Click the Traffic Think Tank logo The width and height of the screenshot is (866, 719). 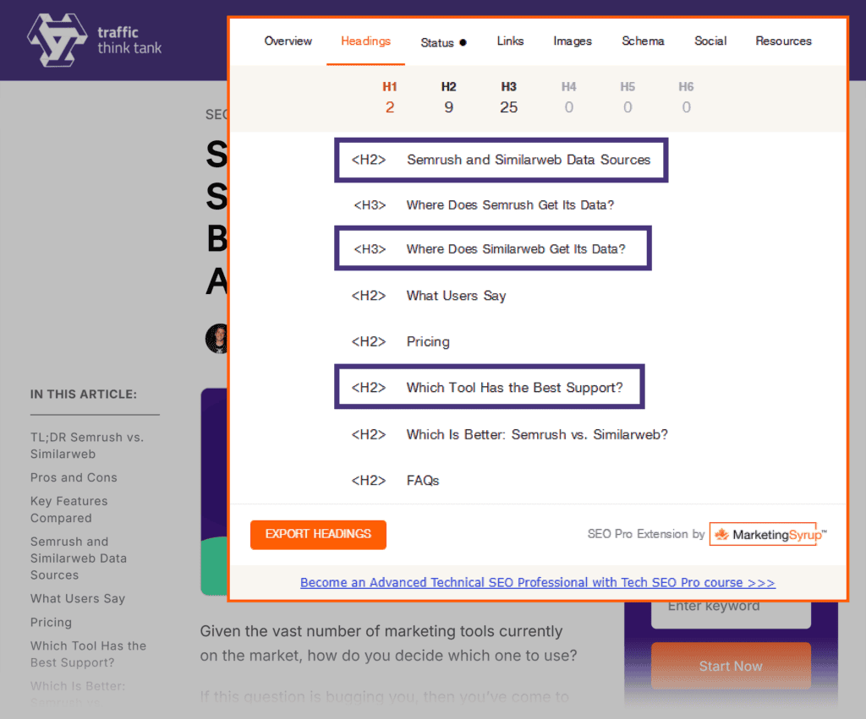point(94,41)
